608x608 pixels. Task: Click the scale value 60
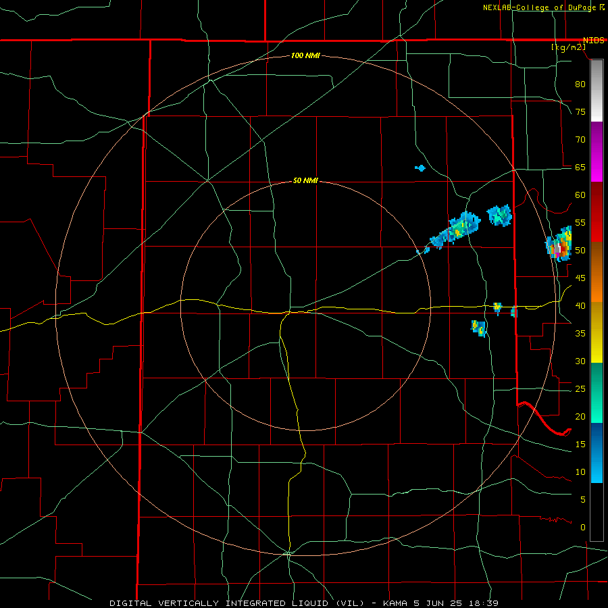click(580, 195)
